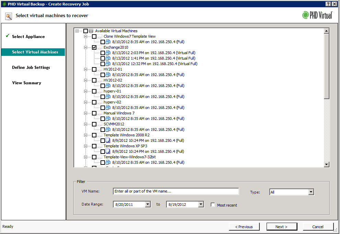This screenshot has height=234, width=340.
Task: Click the VM icon next to Exchange2010
Action: coord(99,47)
